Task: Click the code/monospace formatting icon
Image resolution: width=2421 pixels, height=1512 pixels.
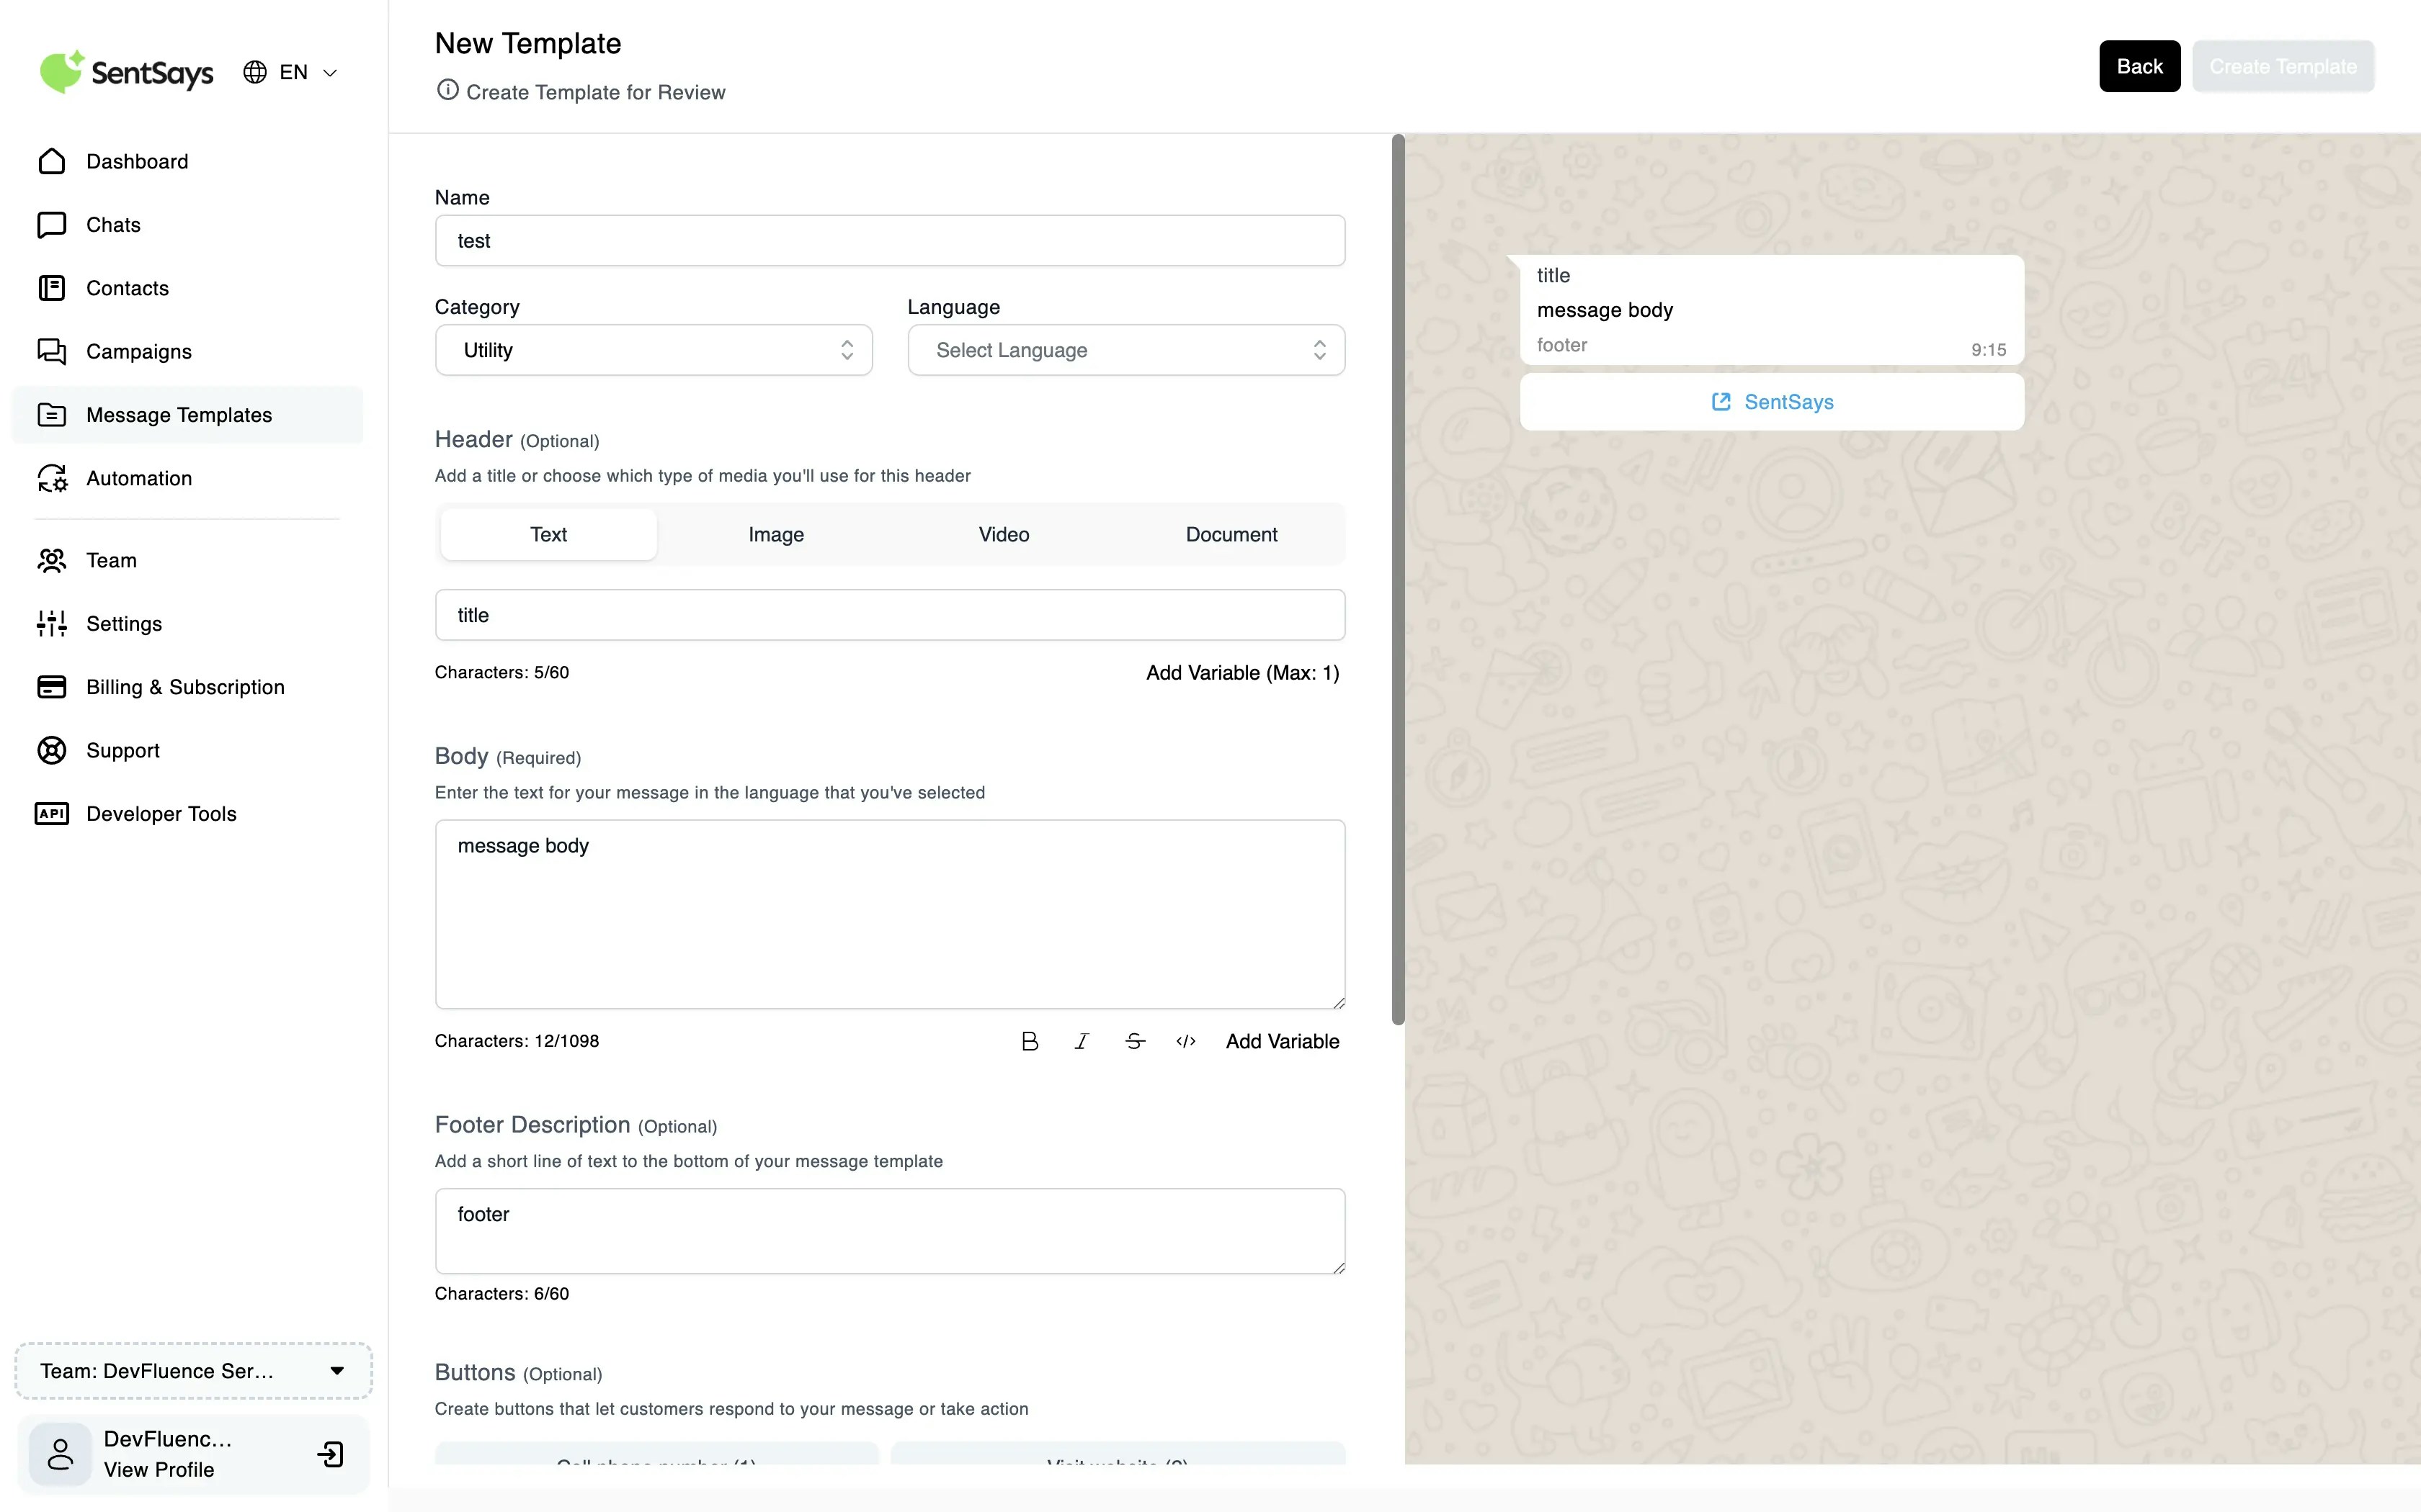Action: [1185, 1041]
